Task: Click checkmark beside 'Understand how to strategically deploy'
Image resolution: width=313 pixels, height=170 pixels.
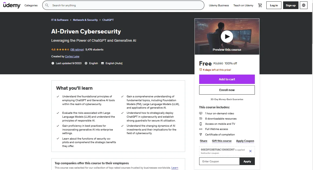Action: (x=122, y=113)
